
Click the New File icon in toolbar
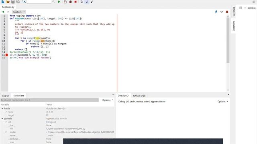3,2
